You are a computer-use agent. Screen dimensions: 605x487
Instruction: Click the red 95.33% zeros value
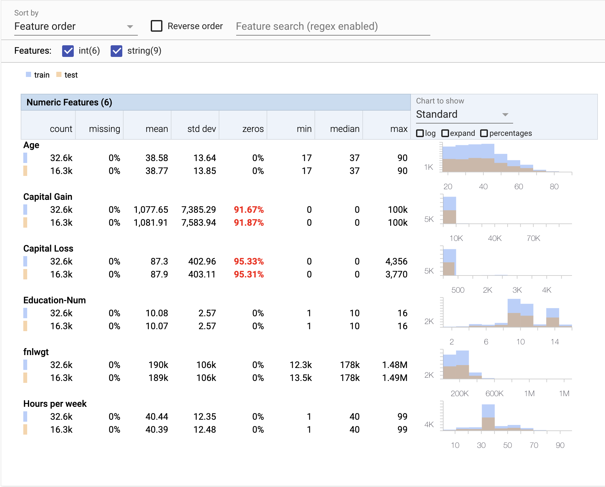tap(249, 261)
